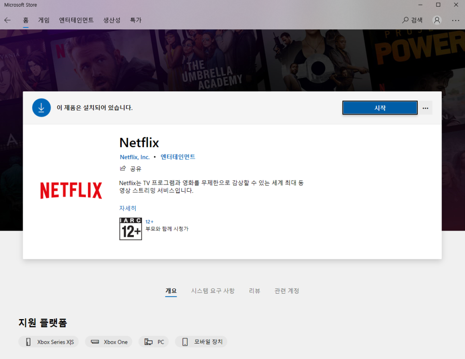Switch to the 개요 section tab
This screenshot has height=359, width=465.
171,291
